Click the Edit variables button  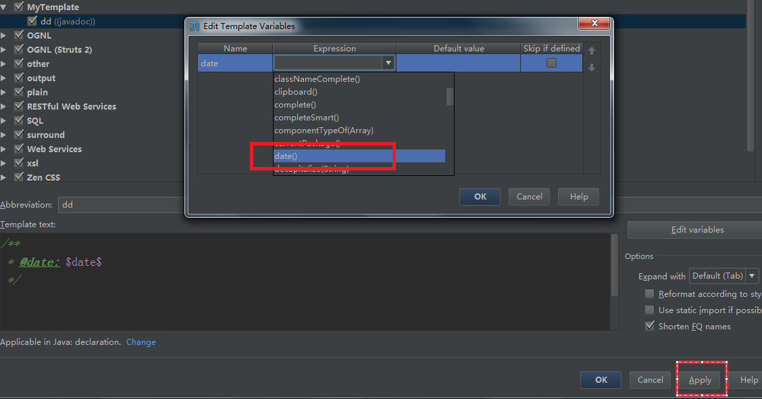[696, 230]
